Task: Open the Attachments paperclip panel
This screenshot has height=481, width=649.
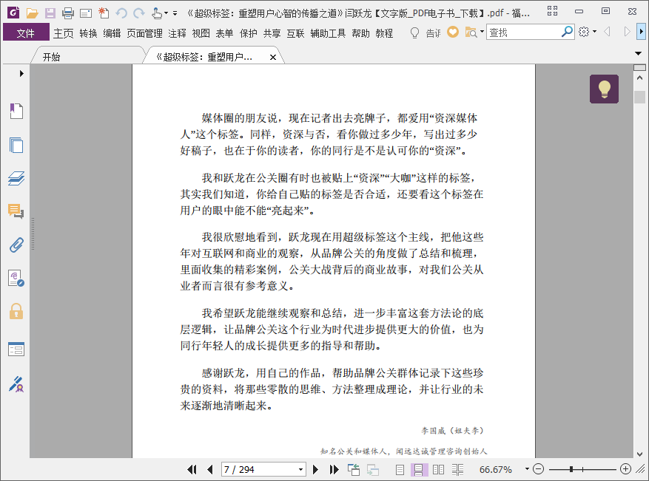Action: [x=16, y=245]
